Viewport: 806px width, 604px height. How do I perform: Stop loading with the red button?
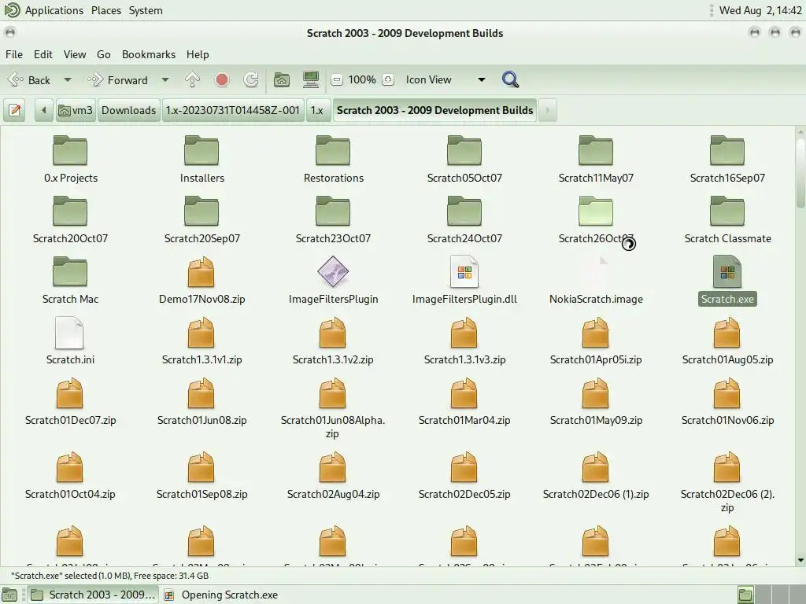[x=221, y=79]
